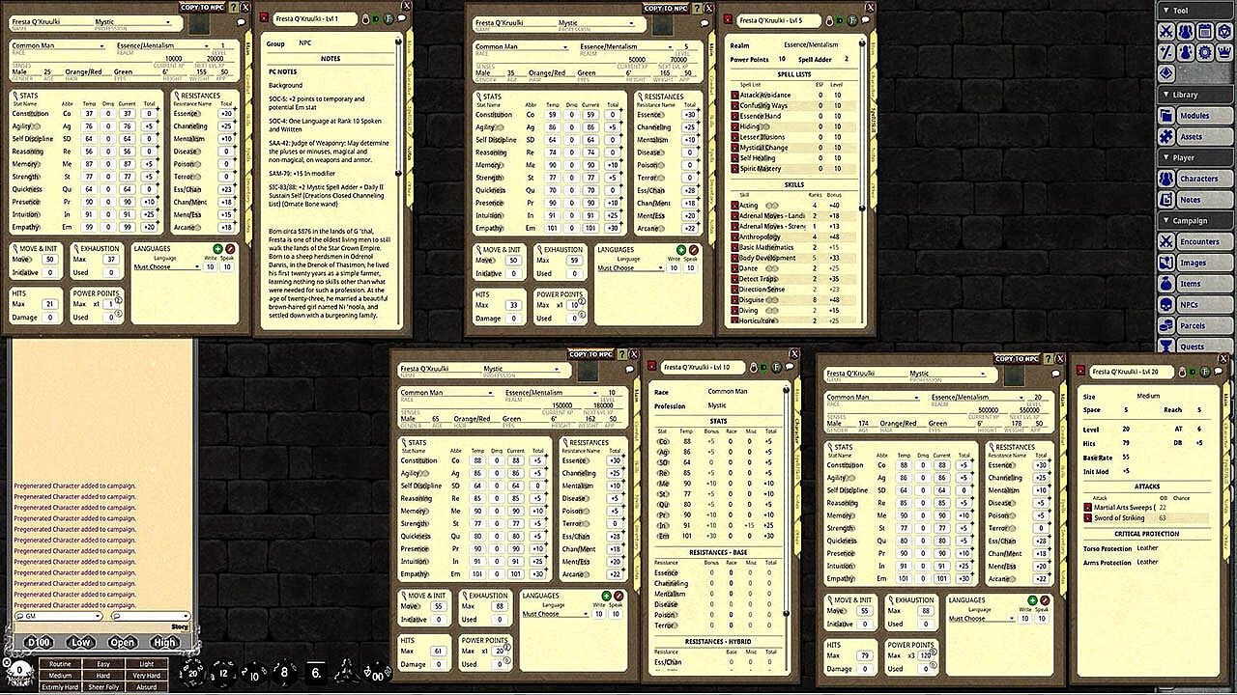Open the crossed-swords combat tracker in Tool section
This screenshot has height=695, width=1237.
(x=1167, y=31)
